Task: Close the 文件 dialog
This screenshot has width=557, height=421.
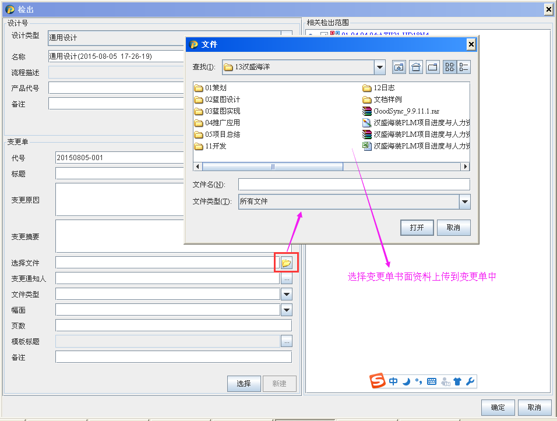Action: [471, 44]
